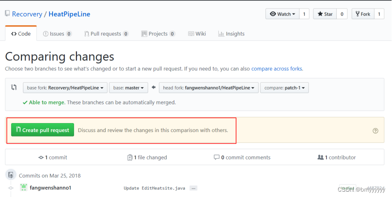This screenshot has height=197, width=392.
Task: Click the green checkmark merge icon
Action: 25,103
